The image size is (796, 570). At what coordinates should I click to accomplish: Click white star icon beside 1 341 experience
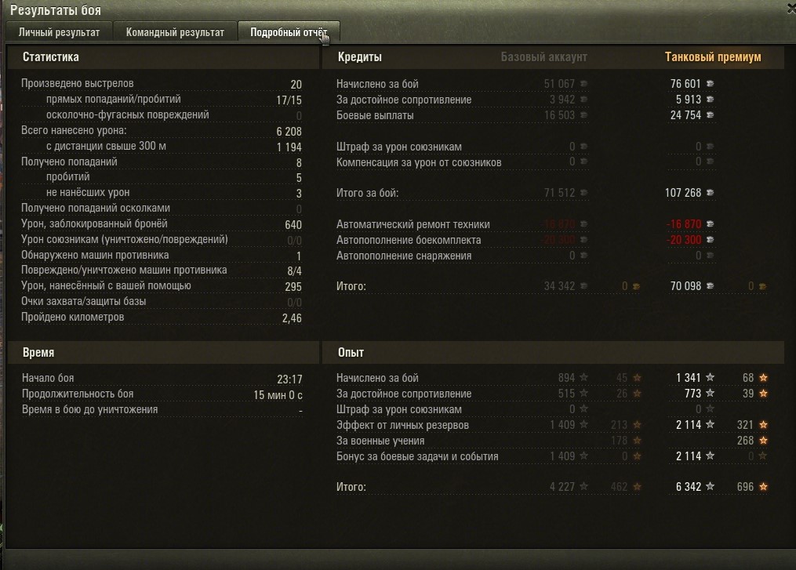pyautogui.click(x=711, y=378)
